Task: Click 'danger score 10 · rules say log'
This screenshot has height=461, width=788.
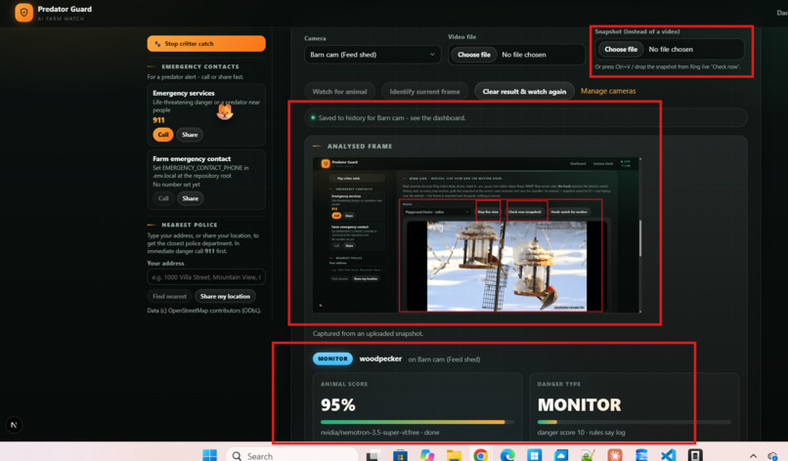Action: [x=582, y=433]
